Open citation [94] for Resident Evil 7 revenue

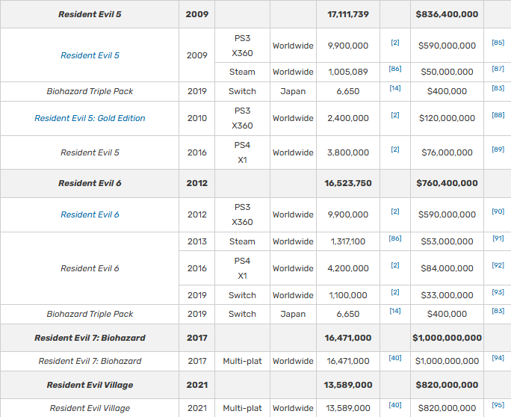point(498,358)
